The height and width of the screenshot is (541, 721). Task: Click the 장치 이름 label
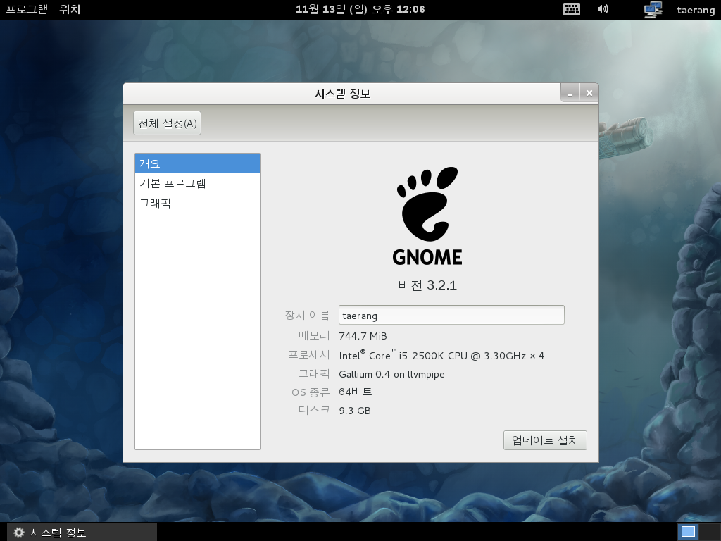307,315
